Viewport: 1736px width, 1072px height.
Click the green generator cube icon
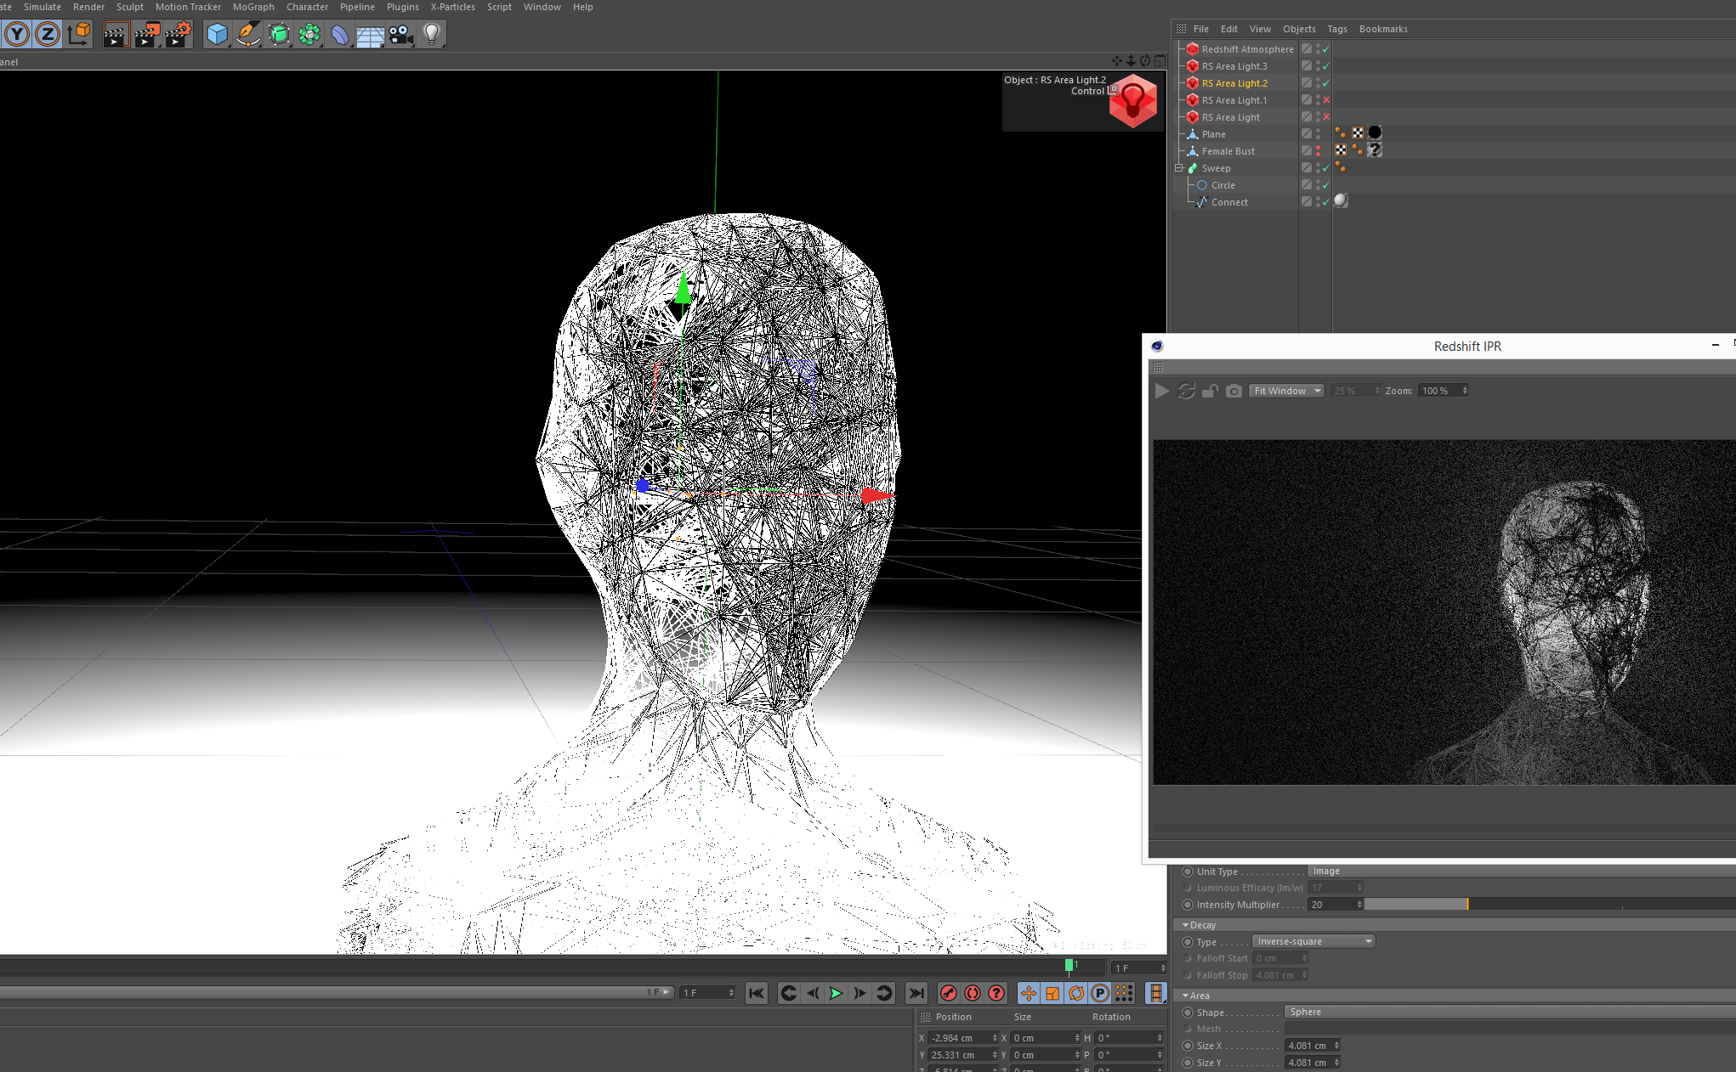click(279, 34)
